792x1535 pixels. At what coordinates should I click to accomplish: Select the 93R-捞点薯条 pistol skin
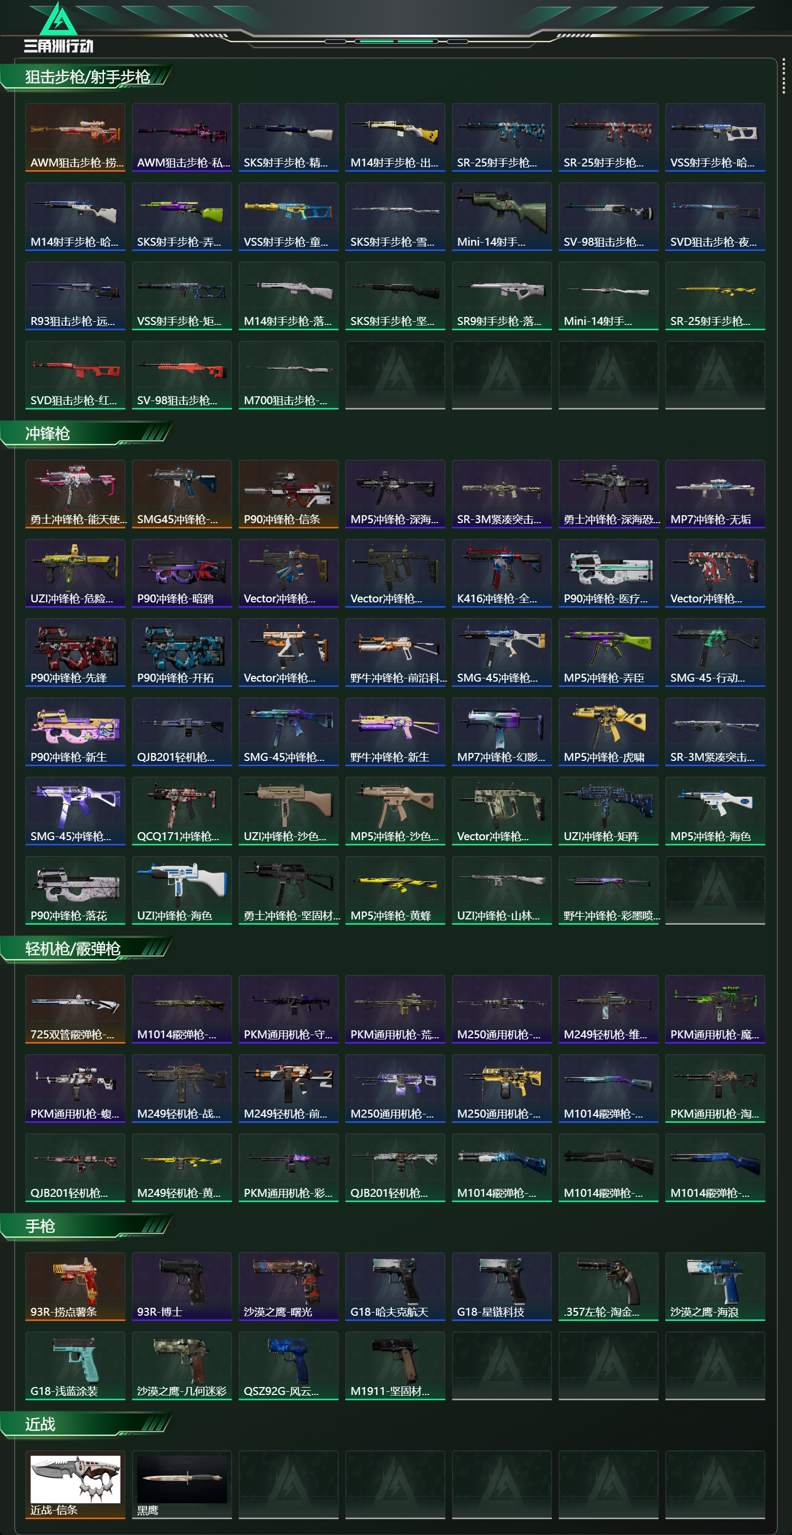pyautogui.click(x=75, y=1287)
